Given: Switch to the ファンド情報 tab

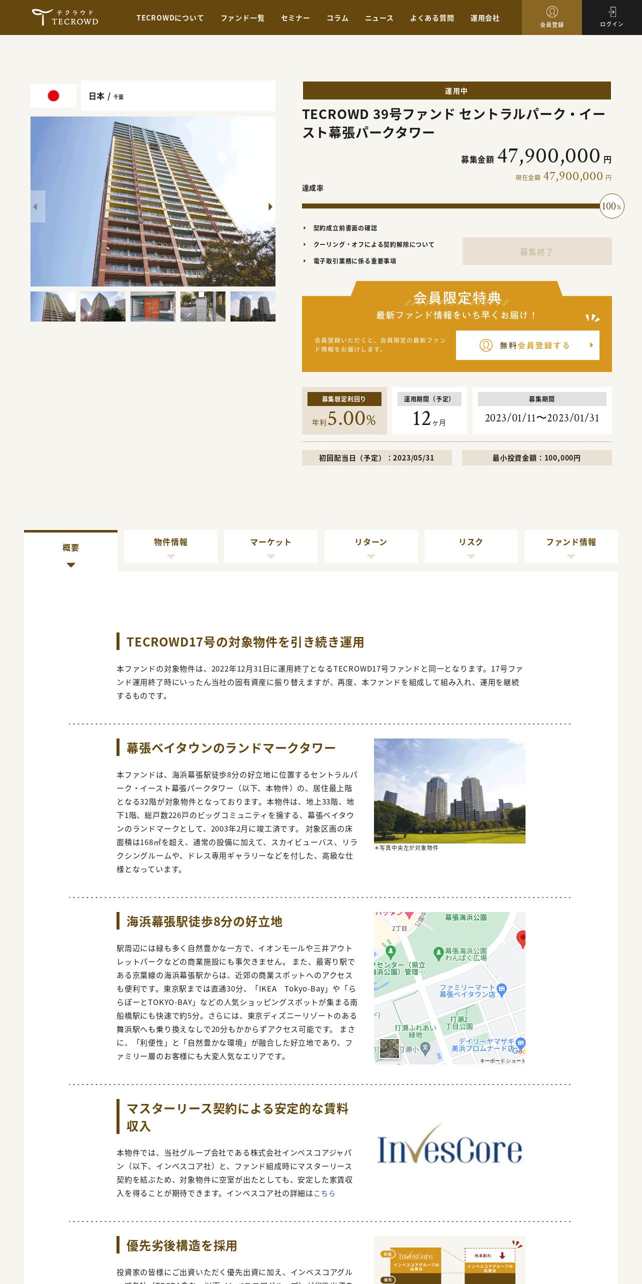Looking at the screenshot, I should click(571, 546).
